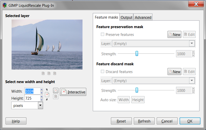The width and height of the screenshot is (206, 130).
Task: Click the GIMP LiquidRescale title bar icon
Action: coord(5,5)
